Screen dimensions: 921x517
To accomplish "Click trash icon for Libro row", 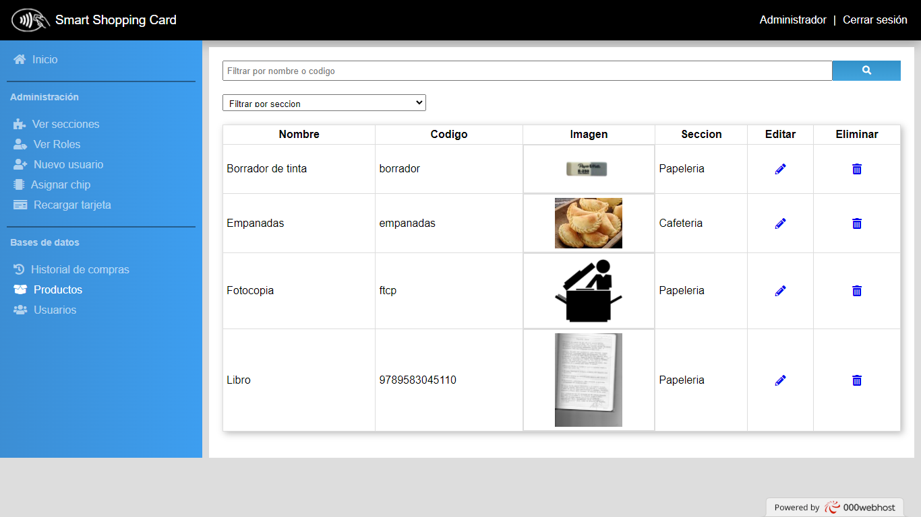I will tap(857, 380).
